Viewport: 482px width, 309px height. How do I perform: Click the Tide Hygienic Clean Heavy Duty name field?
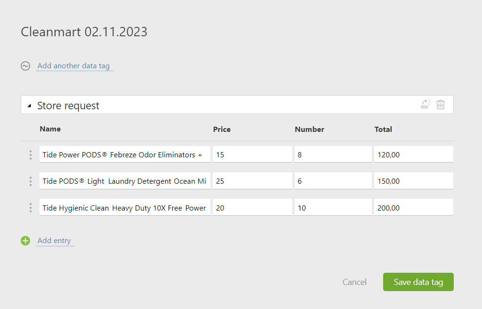pyautogui.click(x=125, y=207)
